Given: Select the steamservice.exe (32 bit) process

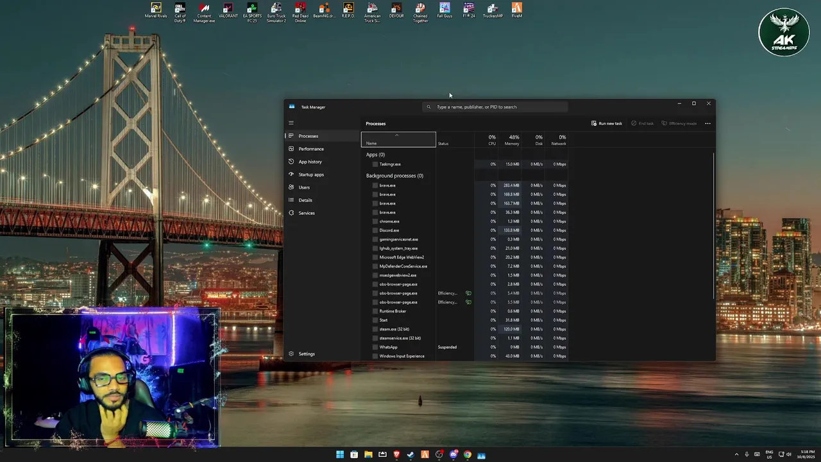Looking at the screenshot, I should coord(465,338).
